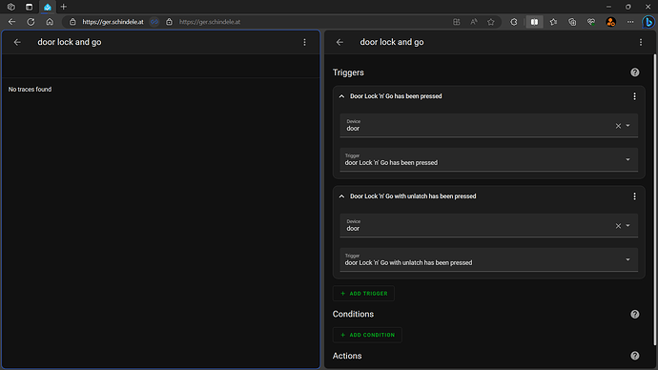Open the help icon next to Conditions

[x=634, y=314]
